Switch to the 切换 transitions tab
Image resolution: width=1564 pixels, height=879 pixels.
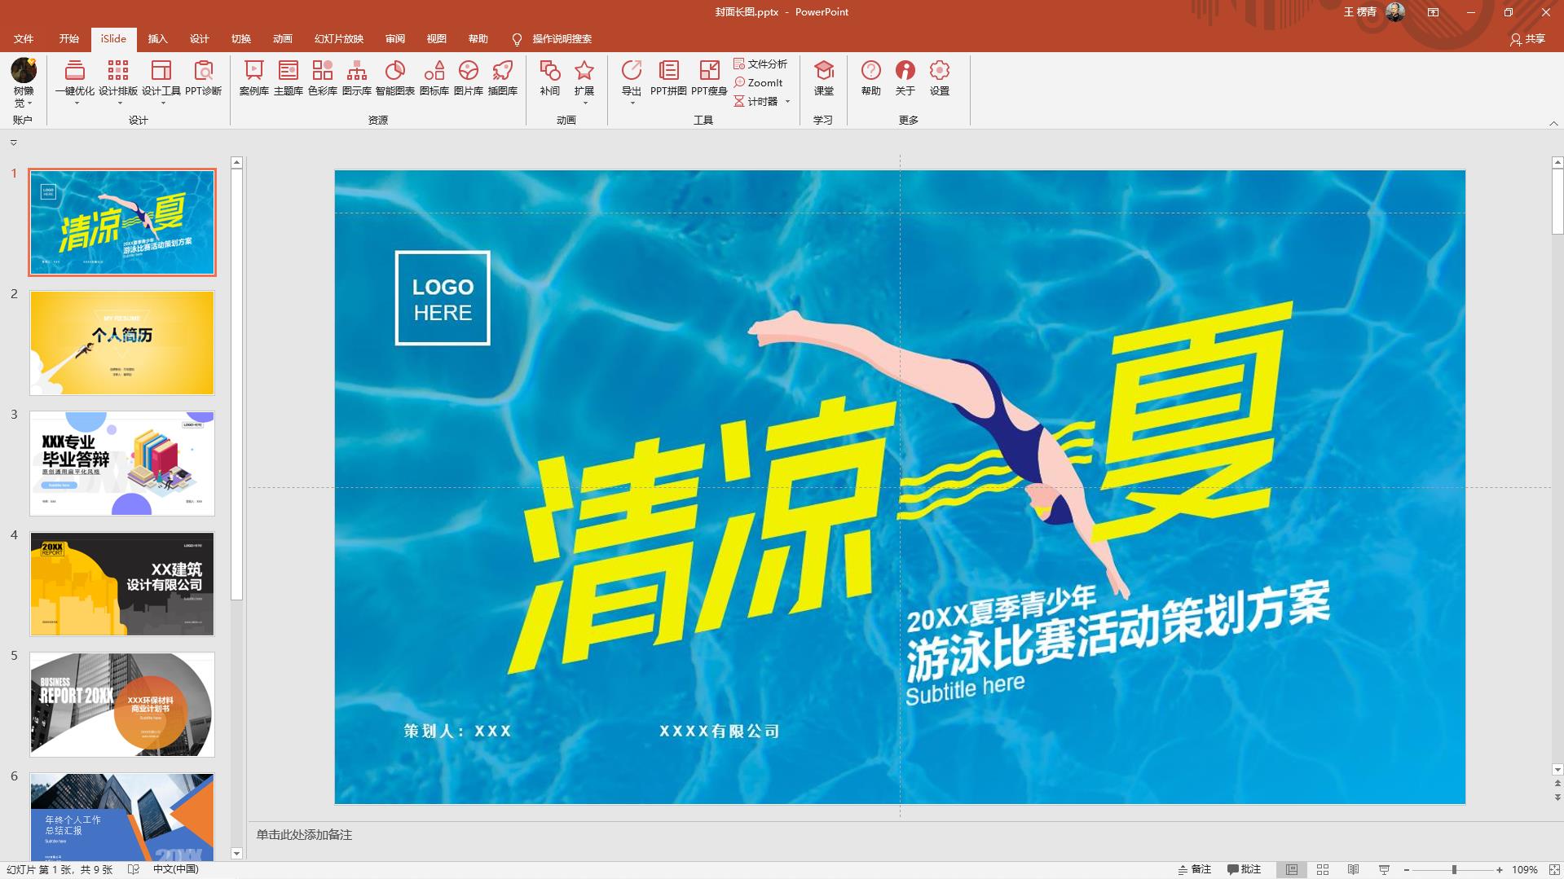pyautogui.click(x=240, y=38)
